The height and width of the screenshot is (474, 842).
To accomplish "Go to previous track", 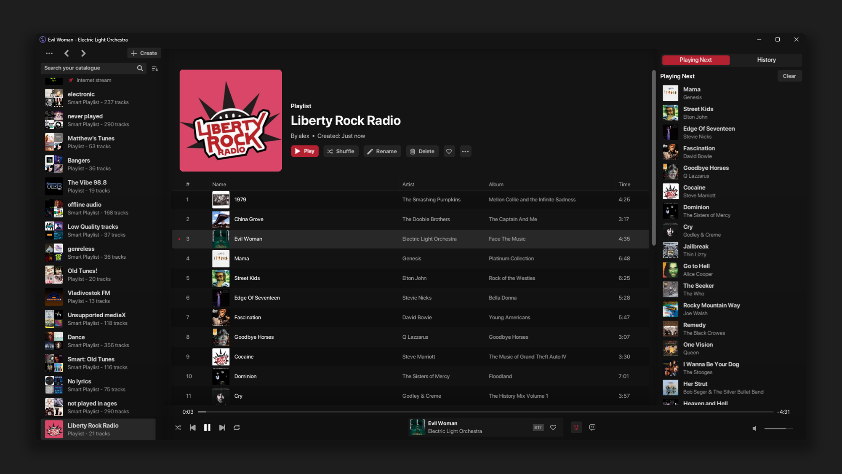I will (192, 427).
